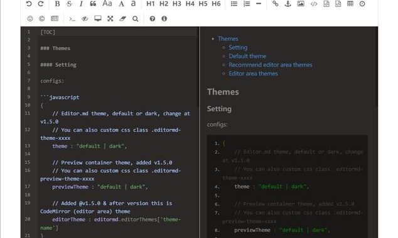Insert heading level 3 with H3
398x238 pixels.
[x=177, y=4]
